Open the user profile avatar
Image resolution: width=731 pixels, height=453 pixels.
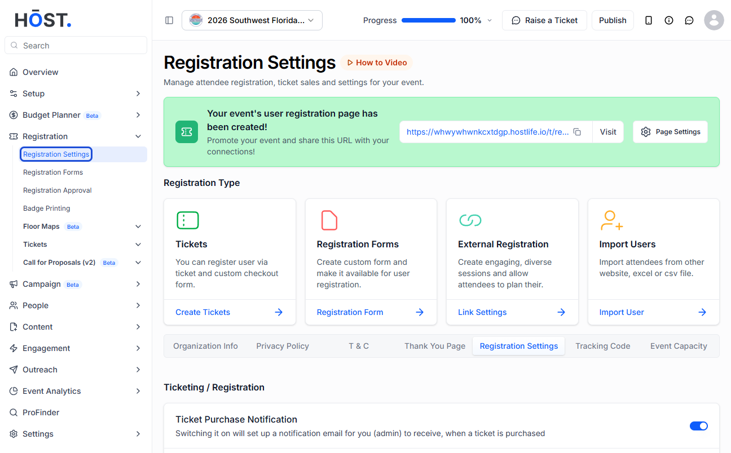click(x=714, y=20)
